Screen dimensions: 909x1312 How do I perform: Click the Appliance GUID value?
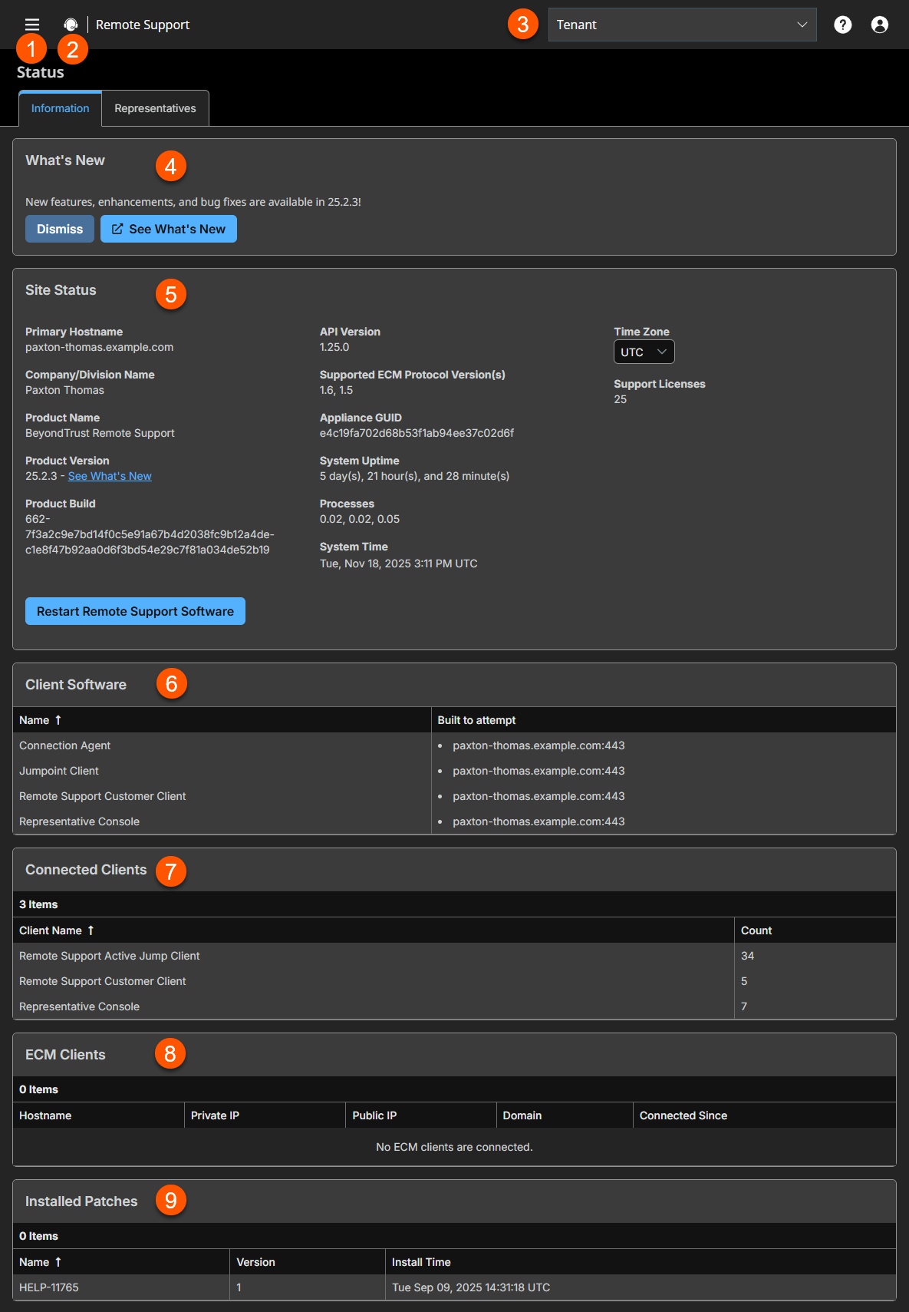pyautogui.click(x=417, y=433)
